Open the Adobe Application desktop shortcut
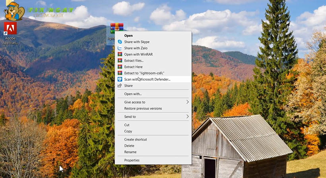The width and height of the screenshot is (326, 178). click(x=10, y=33)
